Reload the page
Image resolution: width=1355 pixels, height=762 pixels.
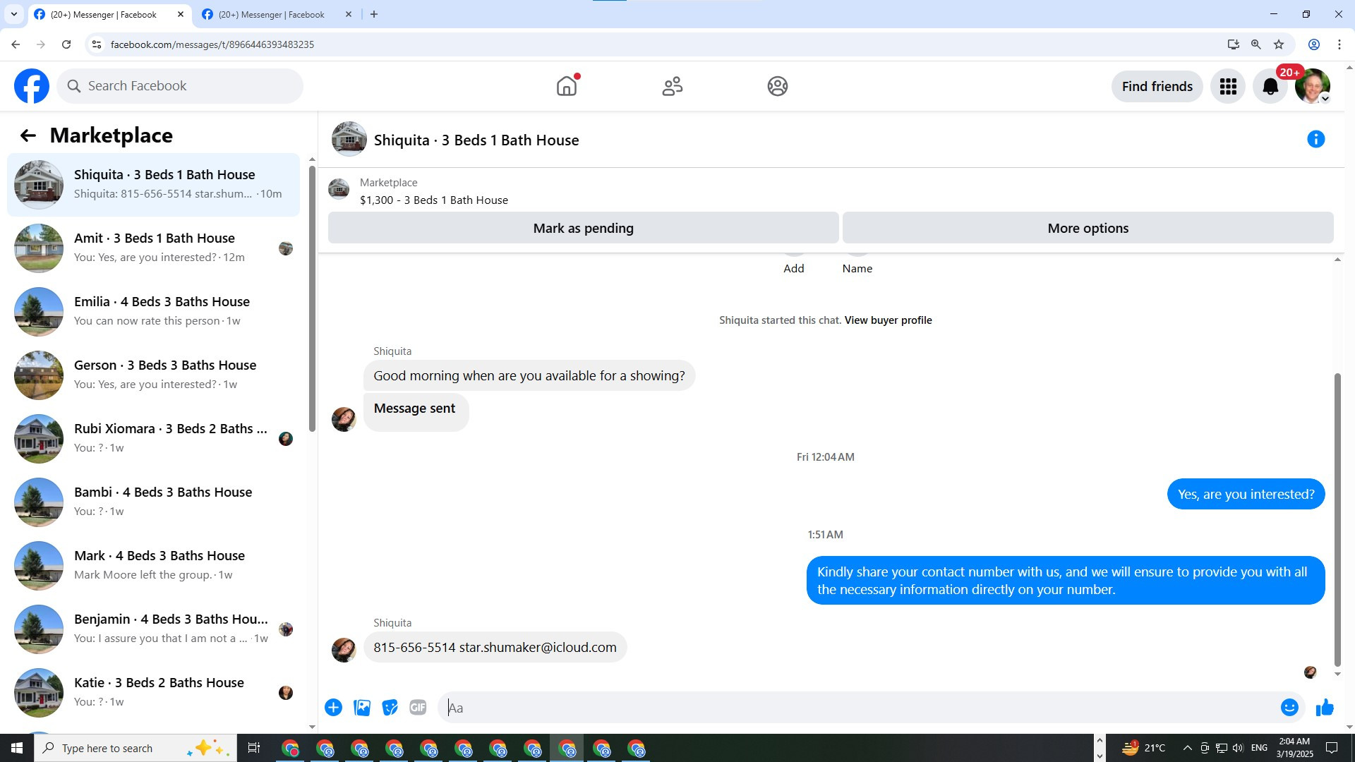[66, 44]
